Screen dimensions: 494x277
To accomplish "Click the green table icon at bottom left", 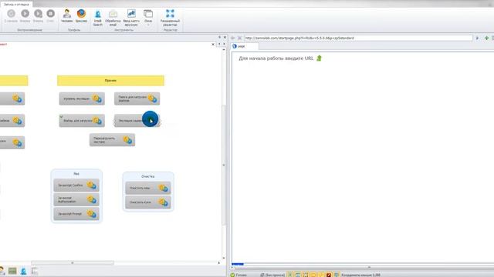I will 12,271.
